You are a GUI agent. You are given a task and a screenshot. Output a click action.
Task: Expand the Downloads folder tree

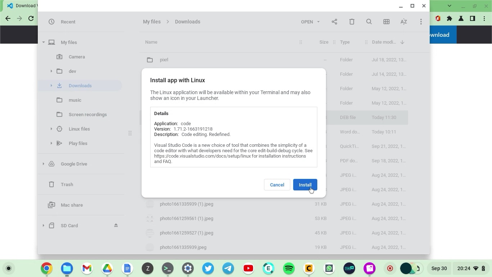[51, 85]
